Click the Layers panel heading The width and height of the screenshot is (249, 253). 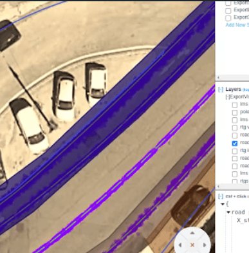pyautogui.click(x=234, y=89)
